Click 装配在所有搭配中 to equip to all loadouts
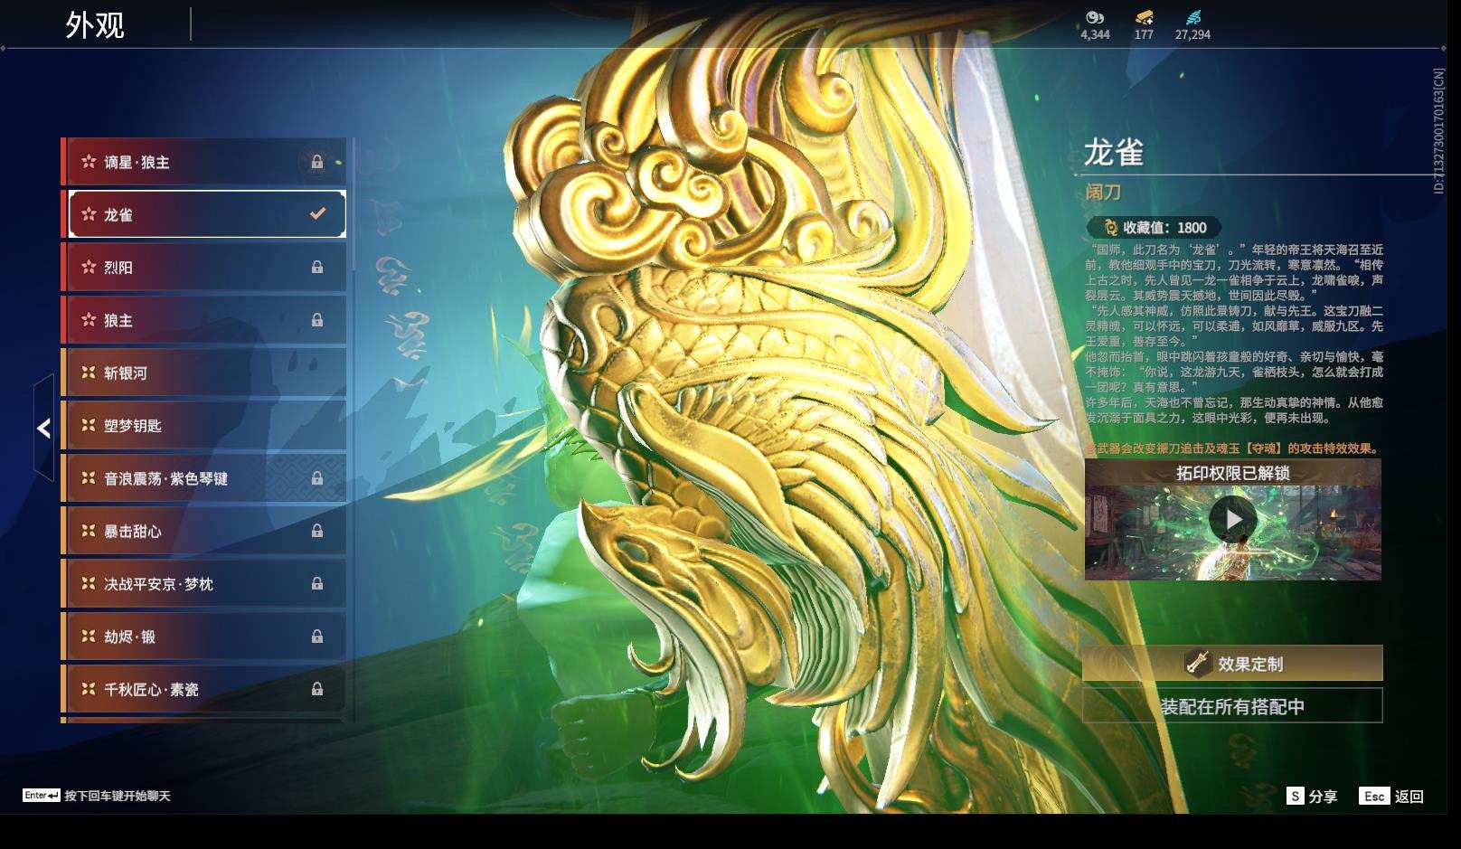1461x849 pixels. [1233, 706]
